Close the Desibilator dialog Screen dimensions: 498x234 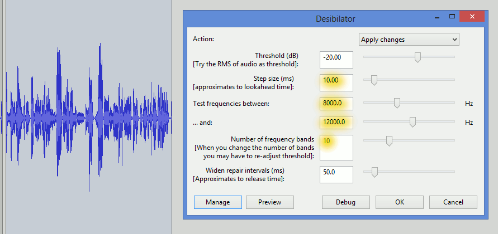pyautogui.click(x=472, y=17)
